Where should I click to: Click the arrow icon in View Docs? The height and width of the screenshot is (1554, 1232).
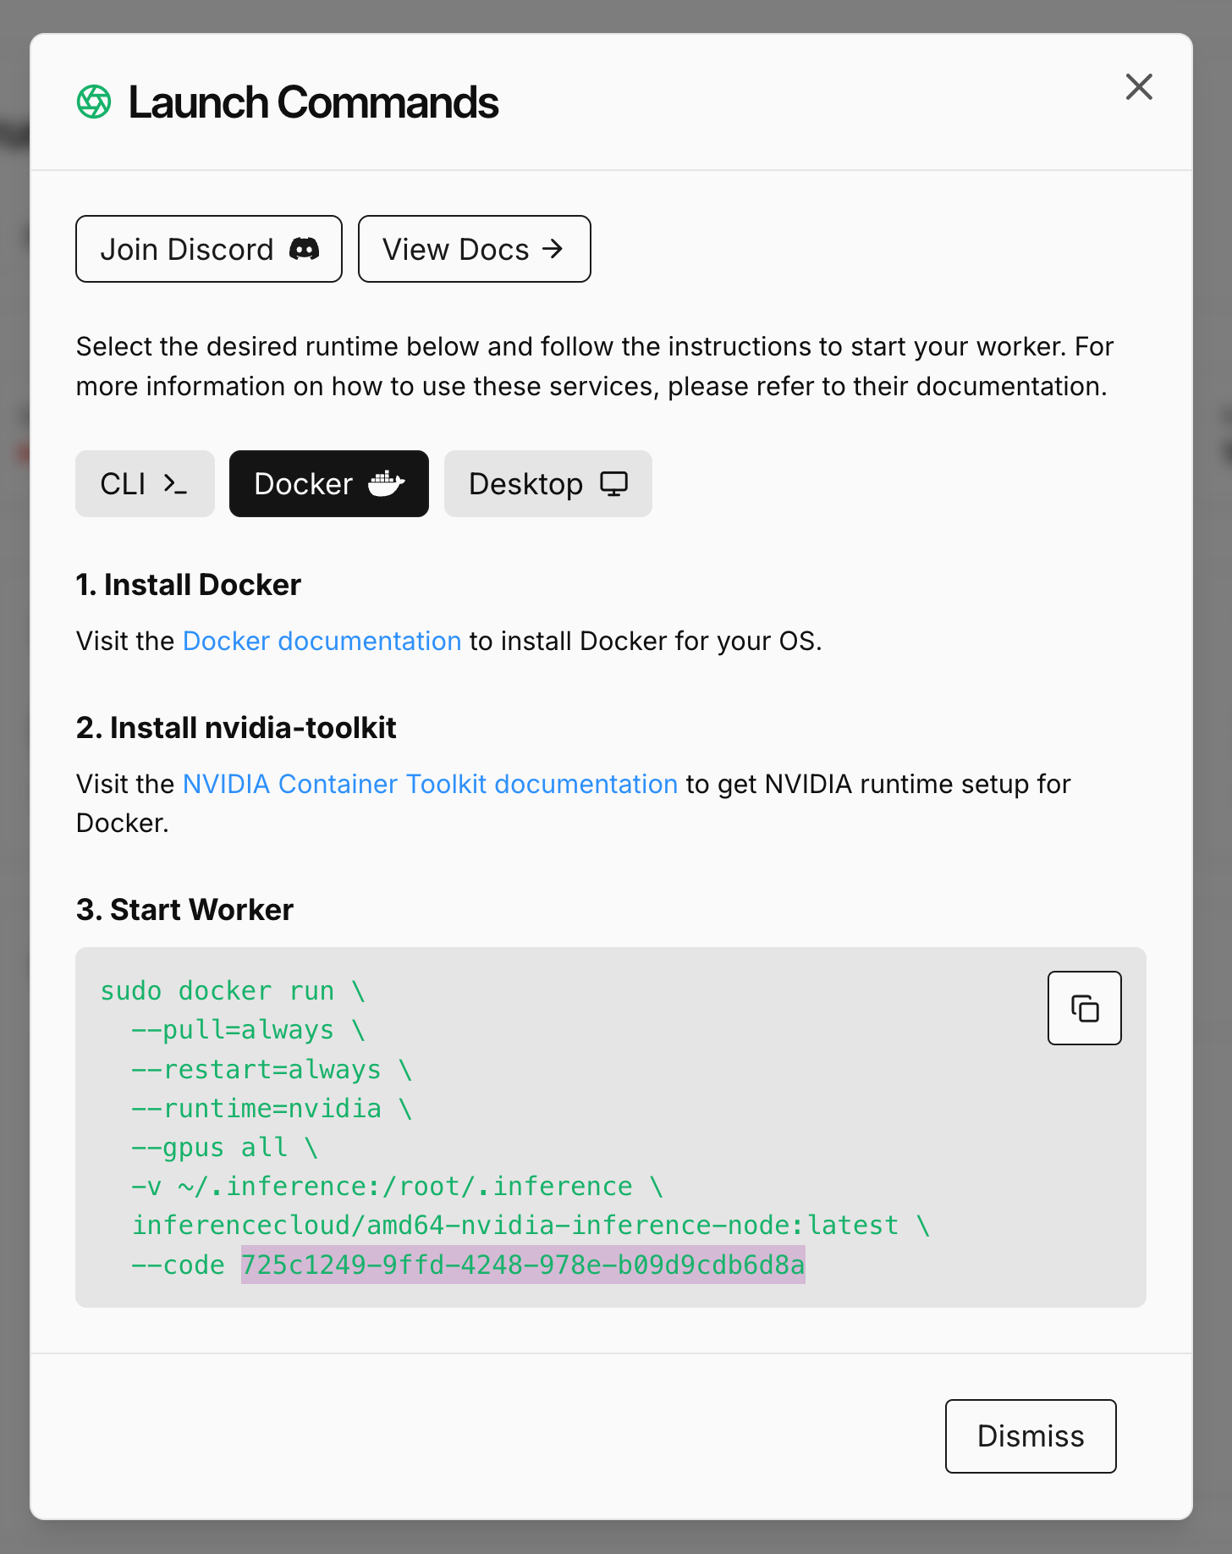point(553,249)
